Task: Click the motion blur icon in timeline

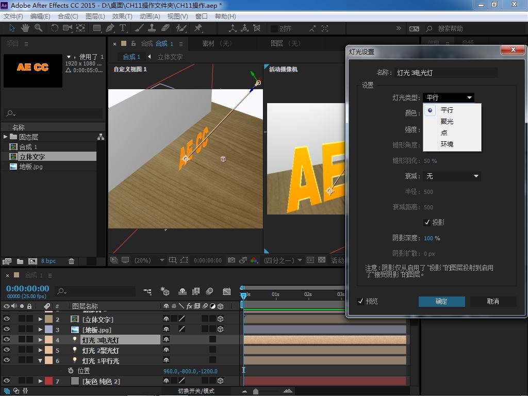Action: pos(209,291)
